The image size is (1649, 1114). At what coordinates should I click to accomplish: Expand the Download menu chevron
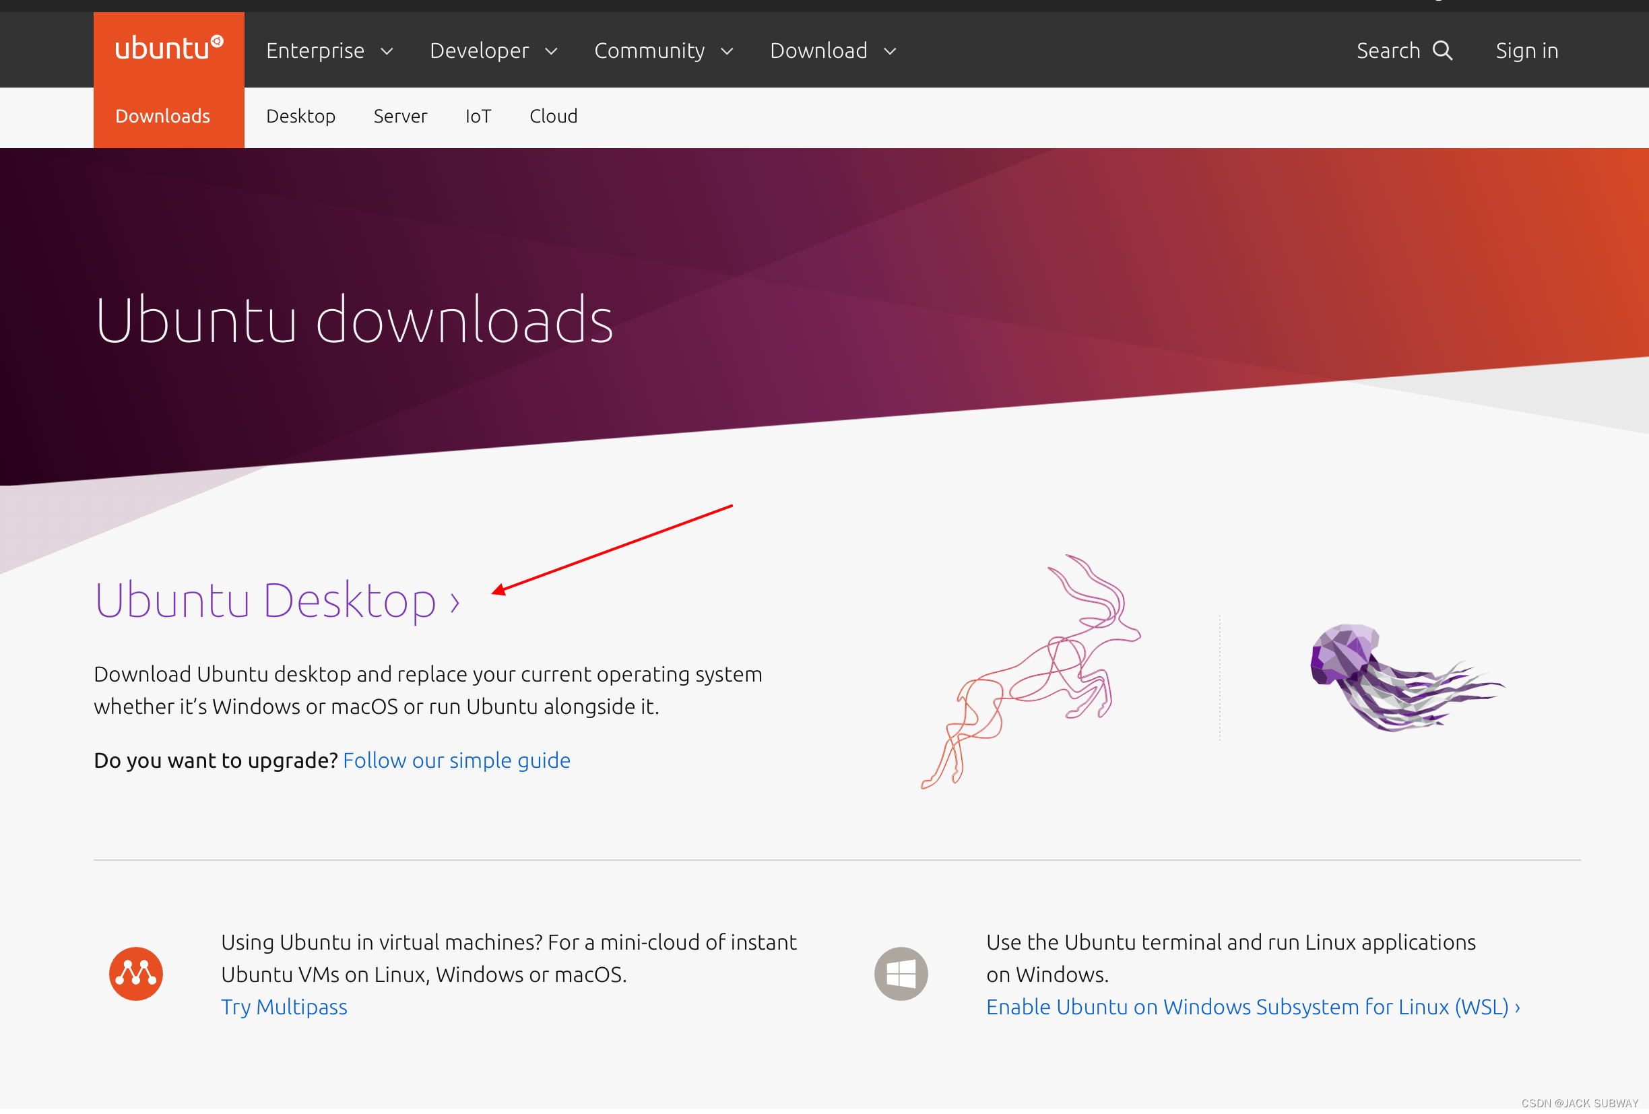click(x=890, y=51)
